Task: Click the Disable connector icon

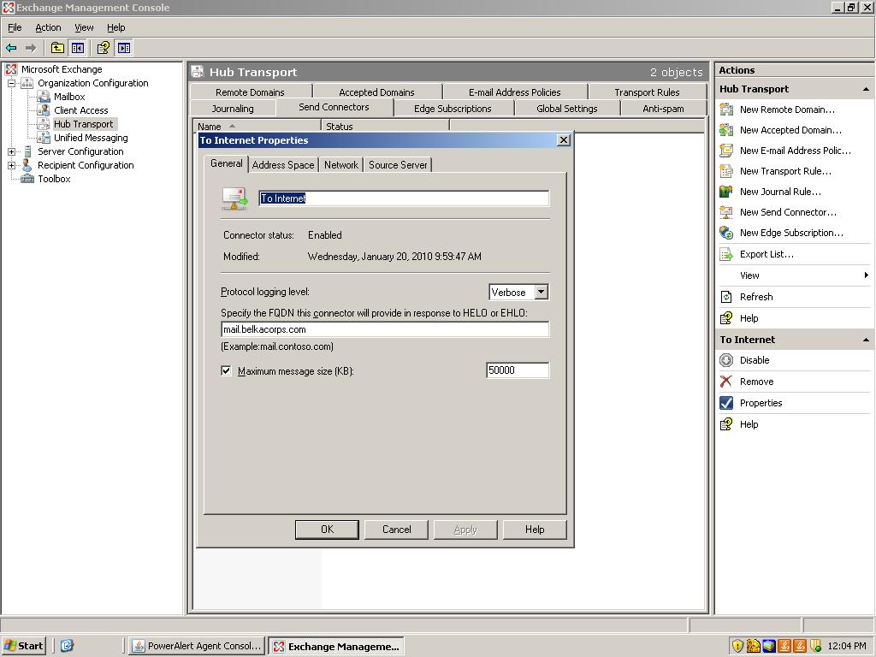Action: click(x=726, y=360)
